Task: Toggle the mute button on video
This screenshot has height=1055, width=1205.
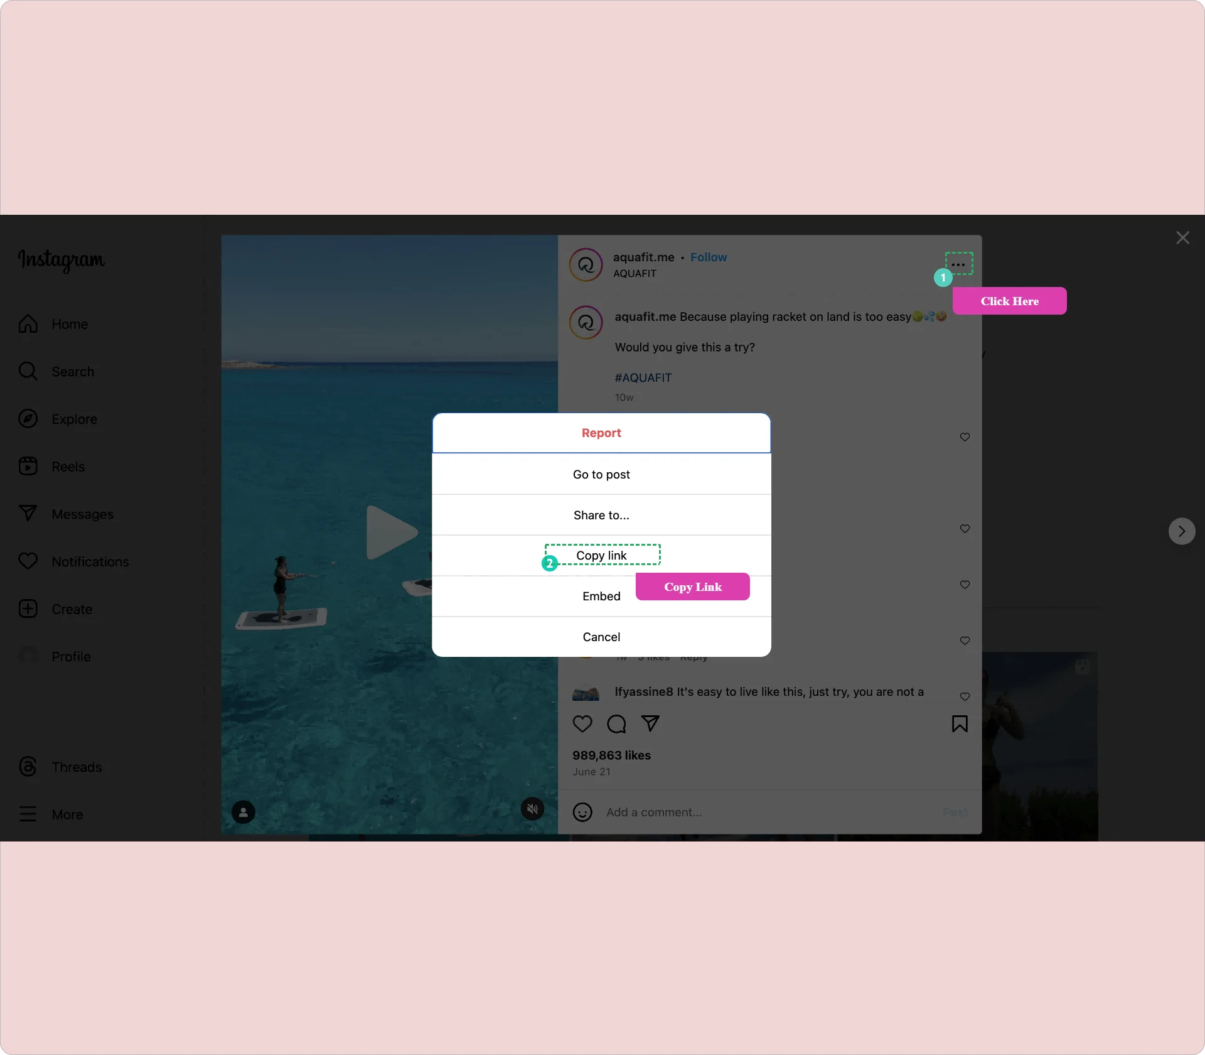Action: (x=532, y=810)
